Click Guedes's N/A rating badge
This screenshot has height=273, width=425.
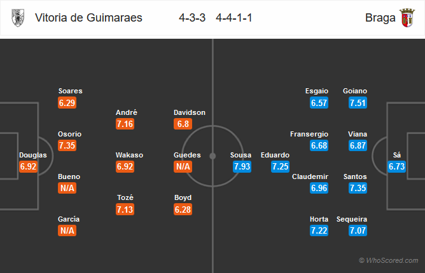pyautogui.click(x=183, y=166)
